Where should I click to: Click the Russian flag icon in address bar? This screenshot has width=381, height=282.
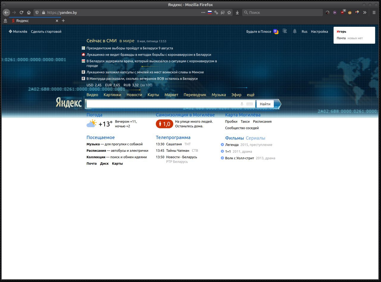click(x=210, y=12)
